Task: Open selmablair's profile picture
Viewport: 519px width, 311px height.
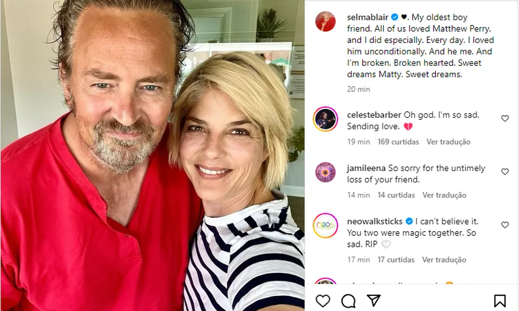Action: [x=325, y=21]
